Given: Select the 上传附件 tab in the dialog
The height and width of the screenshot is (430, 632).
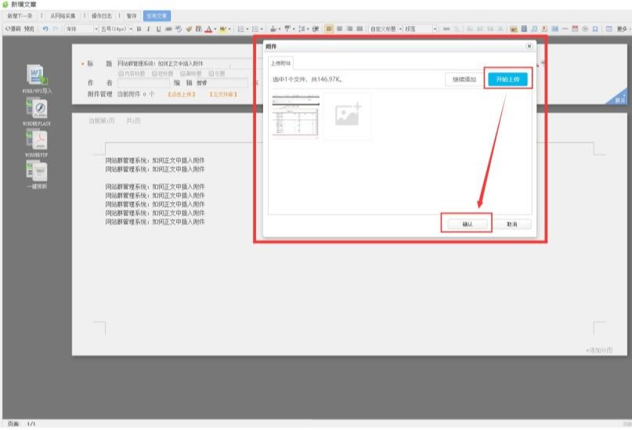Looking at the screenshot, I should (x=280, y=63).
